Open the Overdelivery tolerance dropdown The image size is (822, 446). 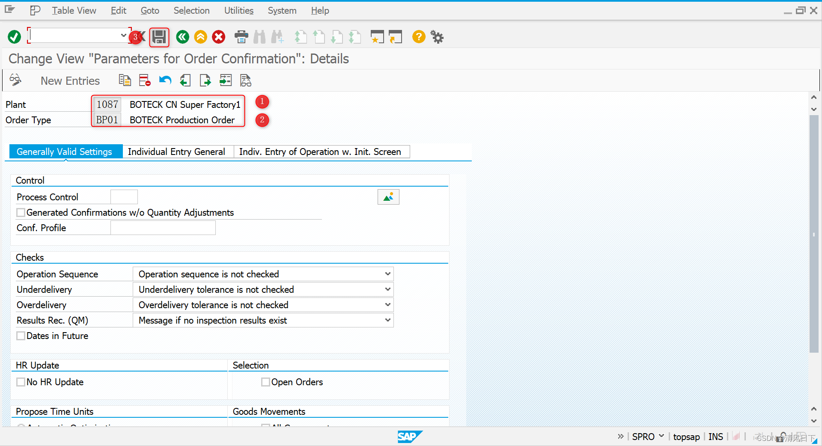pyautogui.click(x=387, y=305)
